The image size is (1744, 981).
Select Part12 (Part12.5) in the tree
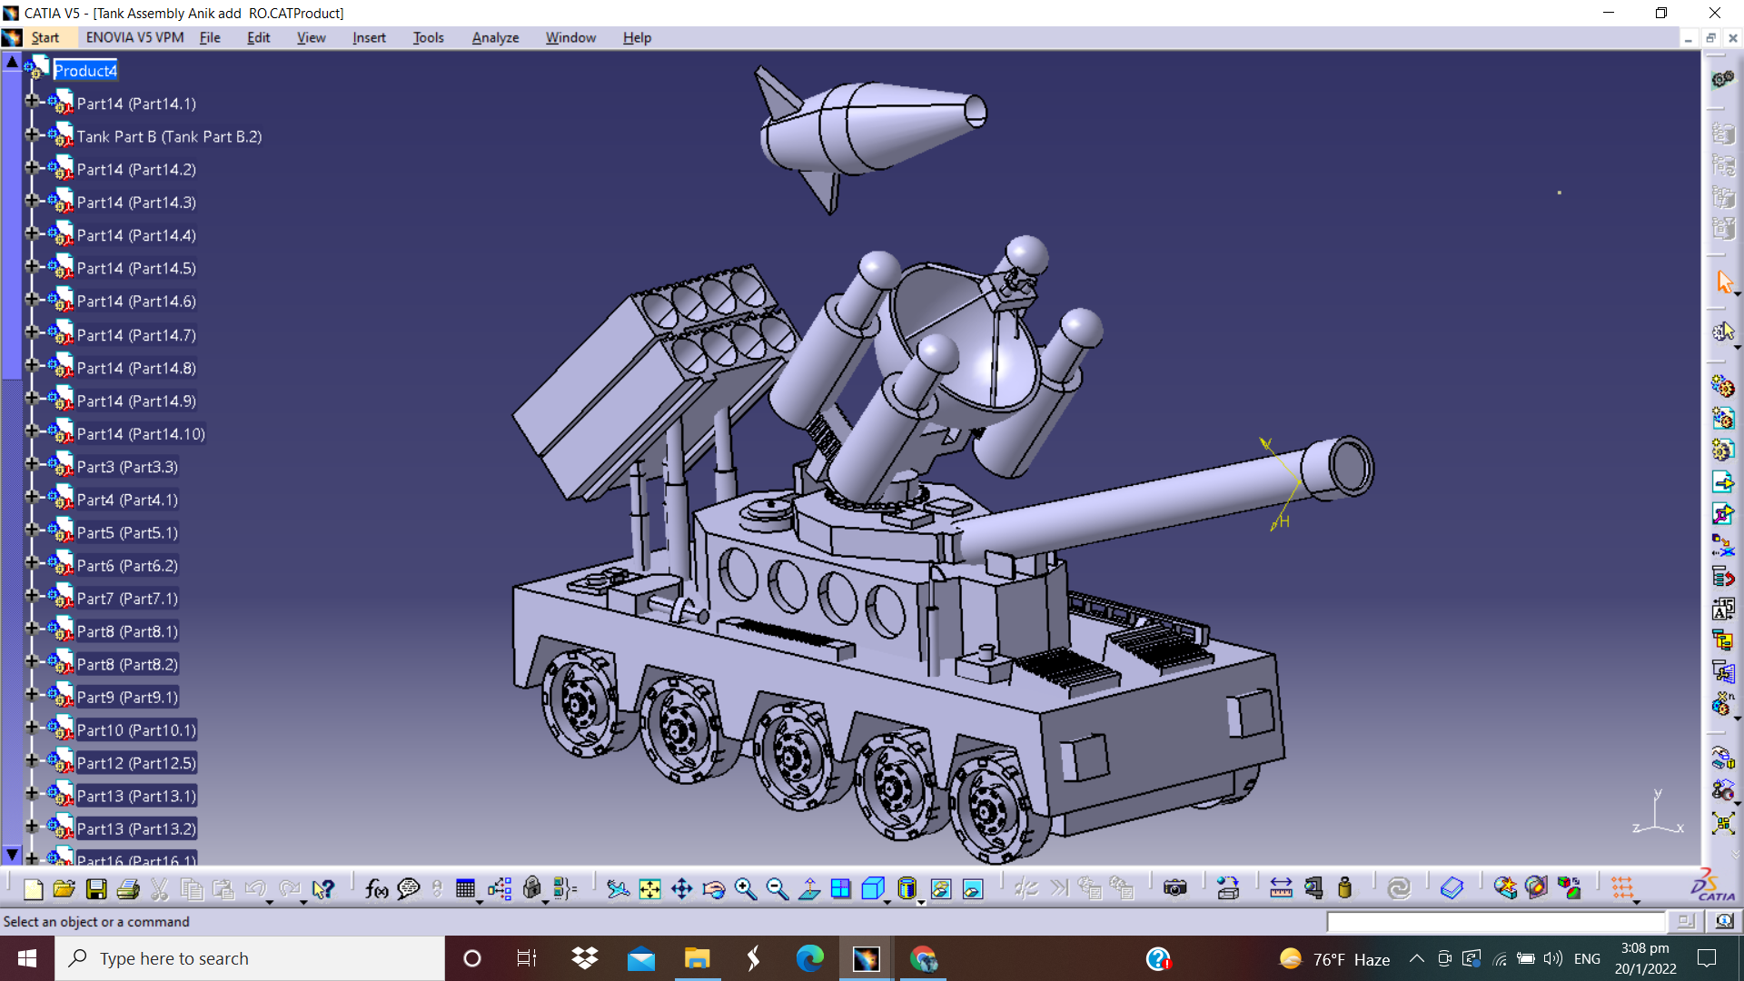click(x=136, y=763)
